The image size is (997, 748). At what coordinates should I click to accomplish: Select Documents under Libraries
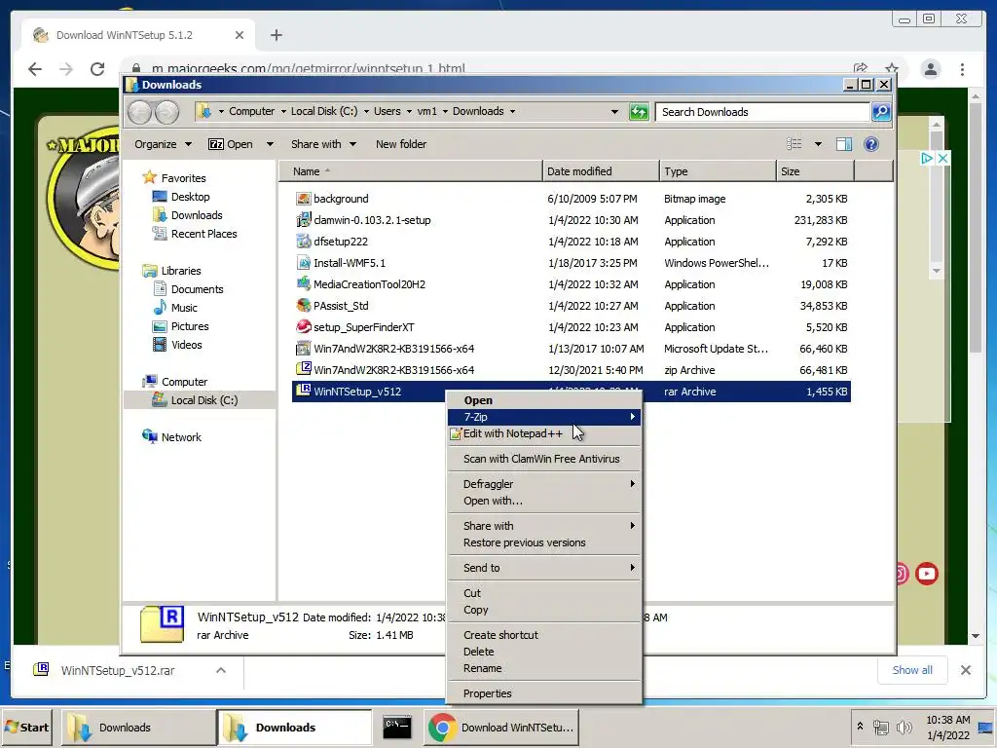[x=197, y=288]
